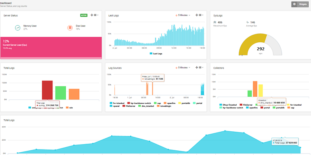The image size is (311, 155).
Task: Open the Log Sources panel list menu
Action: tap(201, 68)
